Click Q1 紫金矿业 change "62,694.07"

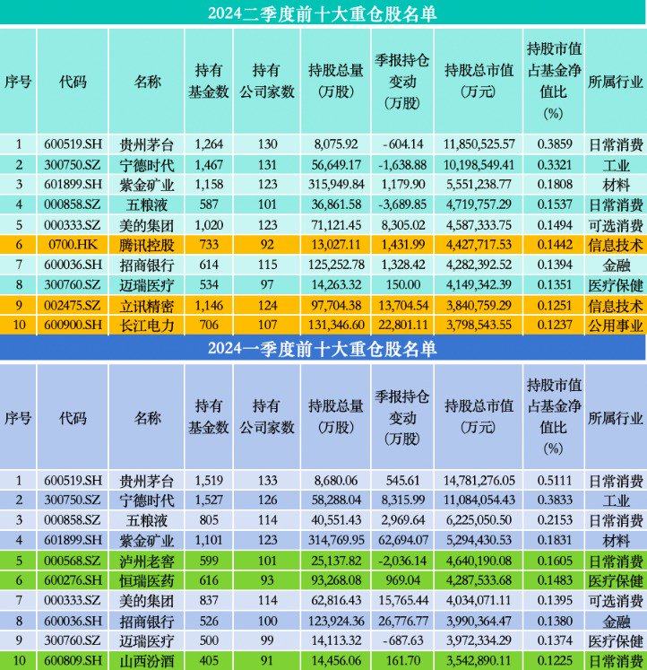[x=402, y=541]
